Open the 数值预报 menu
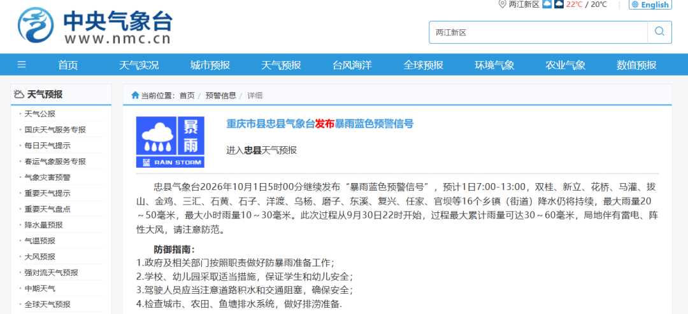Image resolution: width=688 pixels, height=314 pixels. [636, 65]
